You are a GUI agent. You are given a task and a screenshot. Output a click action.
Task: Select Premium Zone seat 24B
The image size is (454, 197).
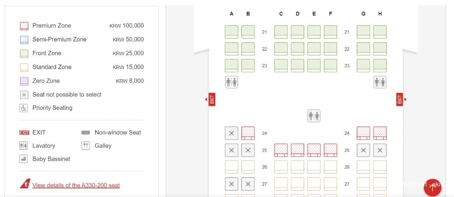[248, 133]
